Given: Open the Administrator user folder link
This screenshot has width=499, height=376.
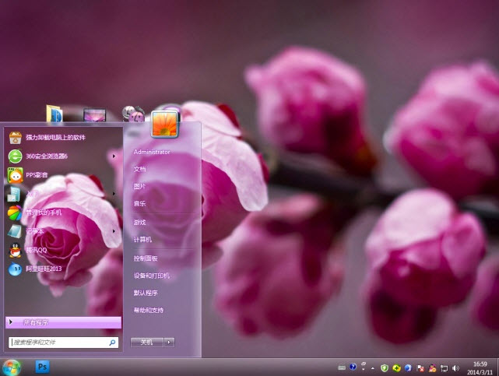Looking at the screenshot, I should 151,152.
